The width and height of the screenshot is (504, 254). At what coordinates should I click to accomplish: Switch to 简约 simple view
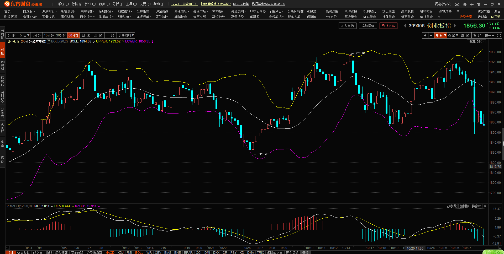pos(477,35)
